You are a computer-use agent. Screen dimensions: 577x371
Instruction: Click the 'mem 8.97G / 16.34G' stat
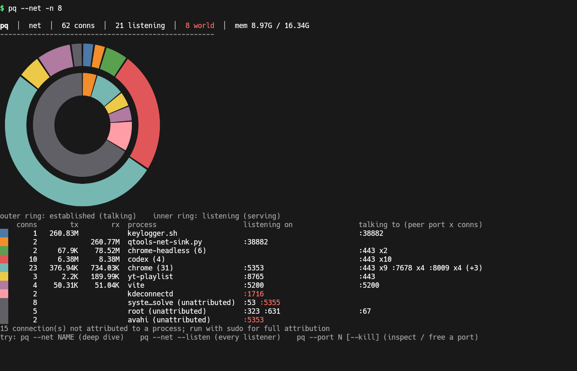tap(272, 26)
